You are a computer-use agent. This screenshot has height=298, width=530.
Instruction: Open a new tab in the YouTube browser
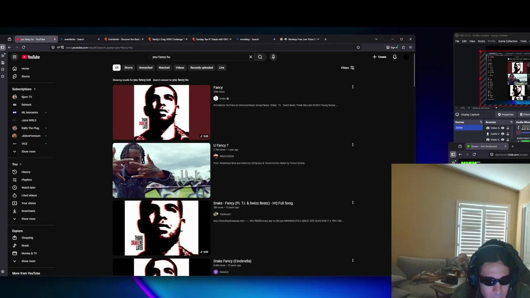tap(325, 39)
